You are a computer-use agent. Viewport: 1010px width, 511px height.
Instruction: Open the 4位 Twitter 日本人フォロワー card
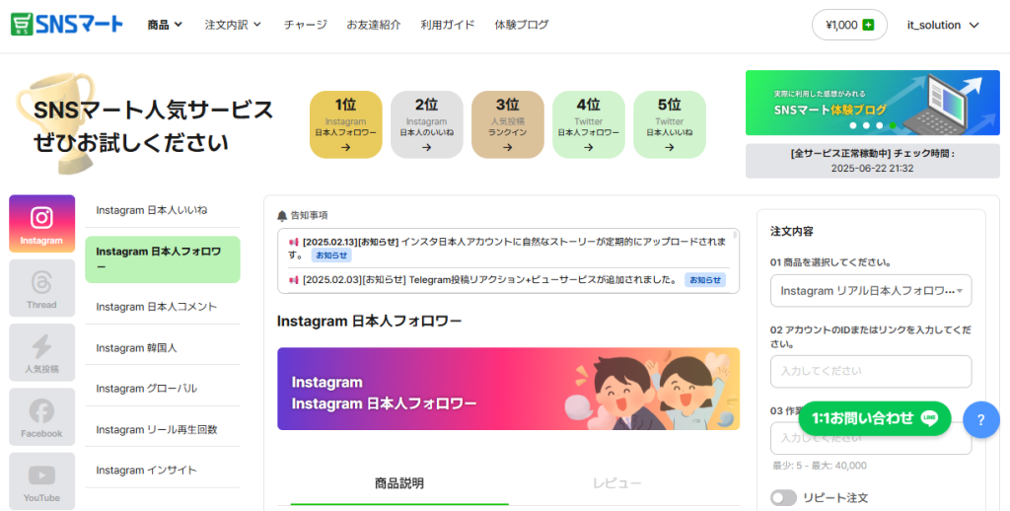(x=588, y=124)
